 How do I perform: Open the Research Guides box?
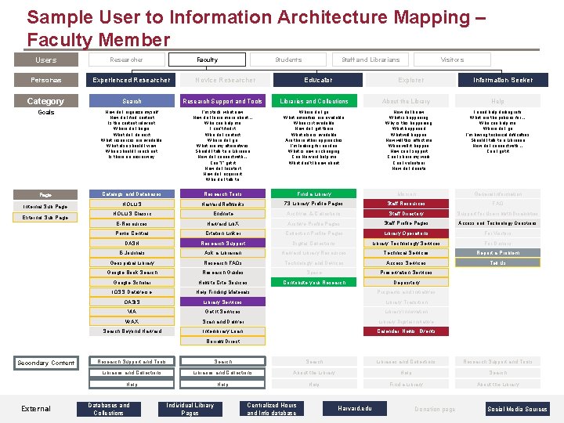click(222, 273)
